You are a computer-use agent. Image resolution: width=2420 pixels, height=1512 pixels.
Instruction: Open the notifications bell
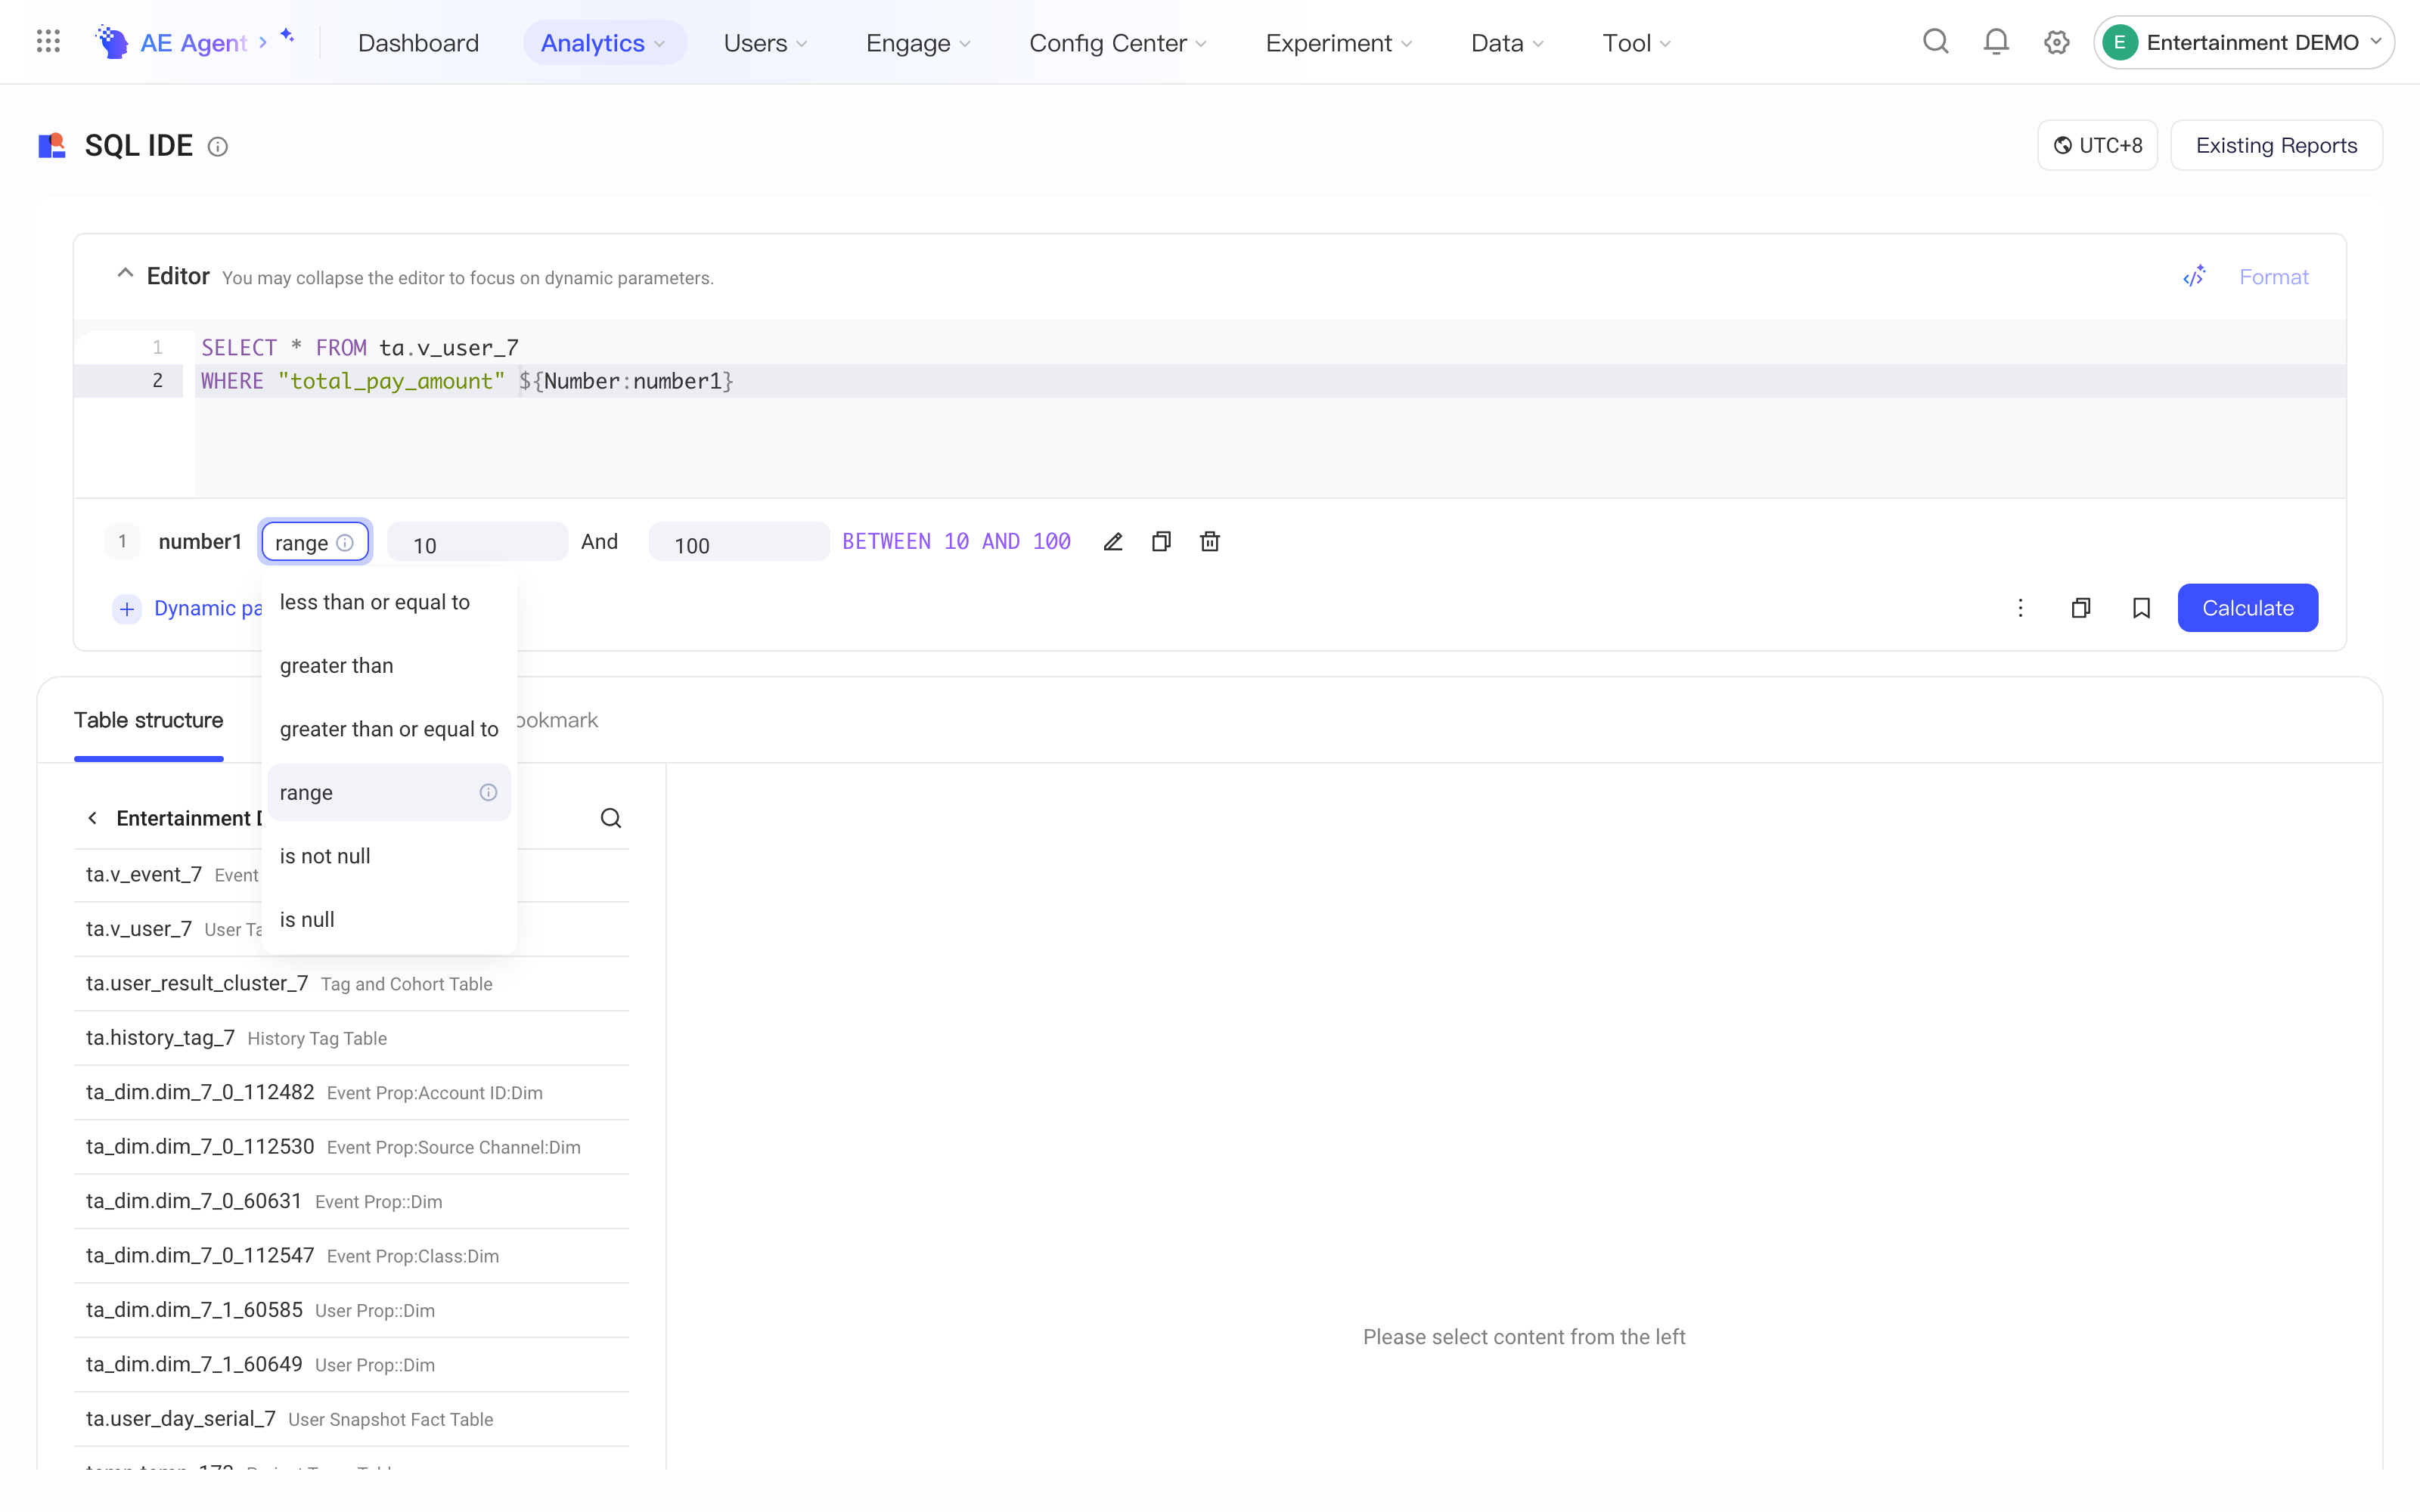[x=1996, y=42]
